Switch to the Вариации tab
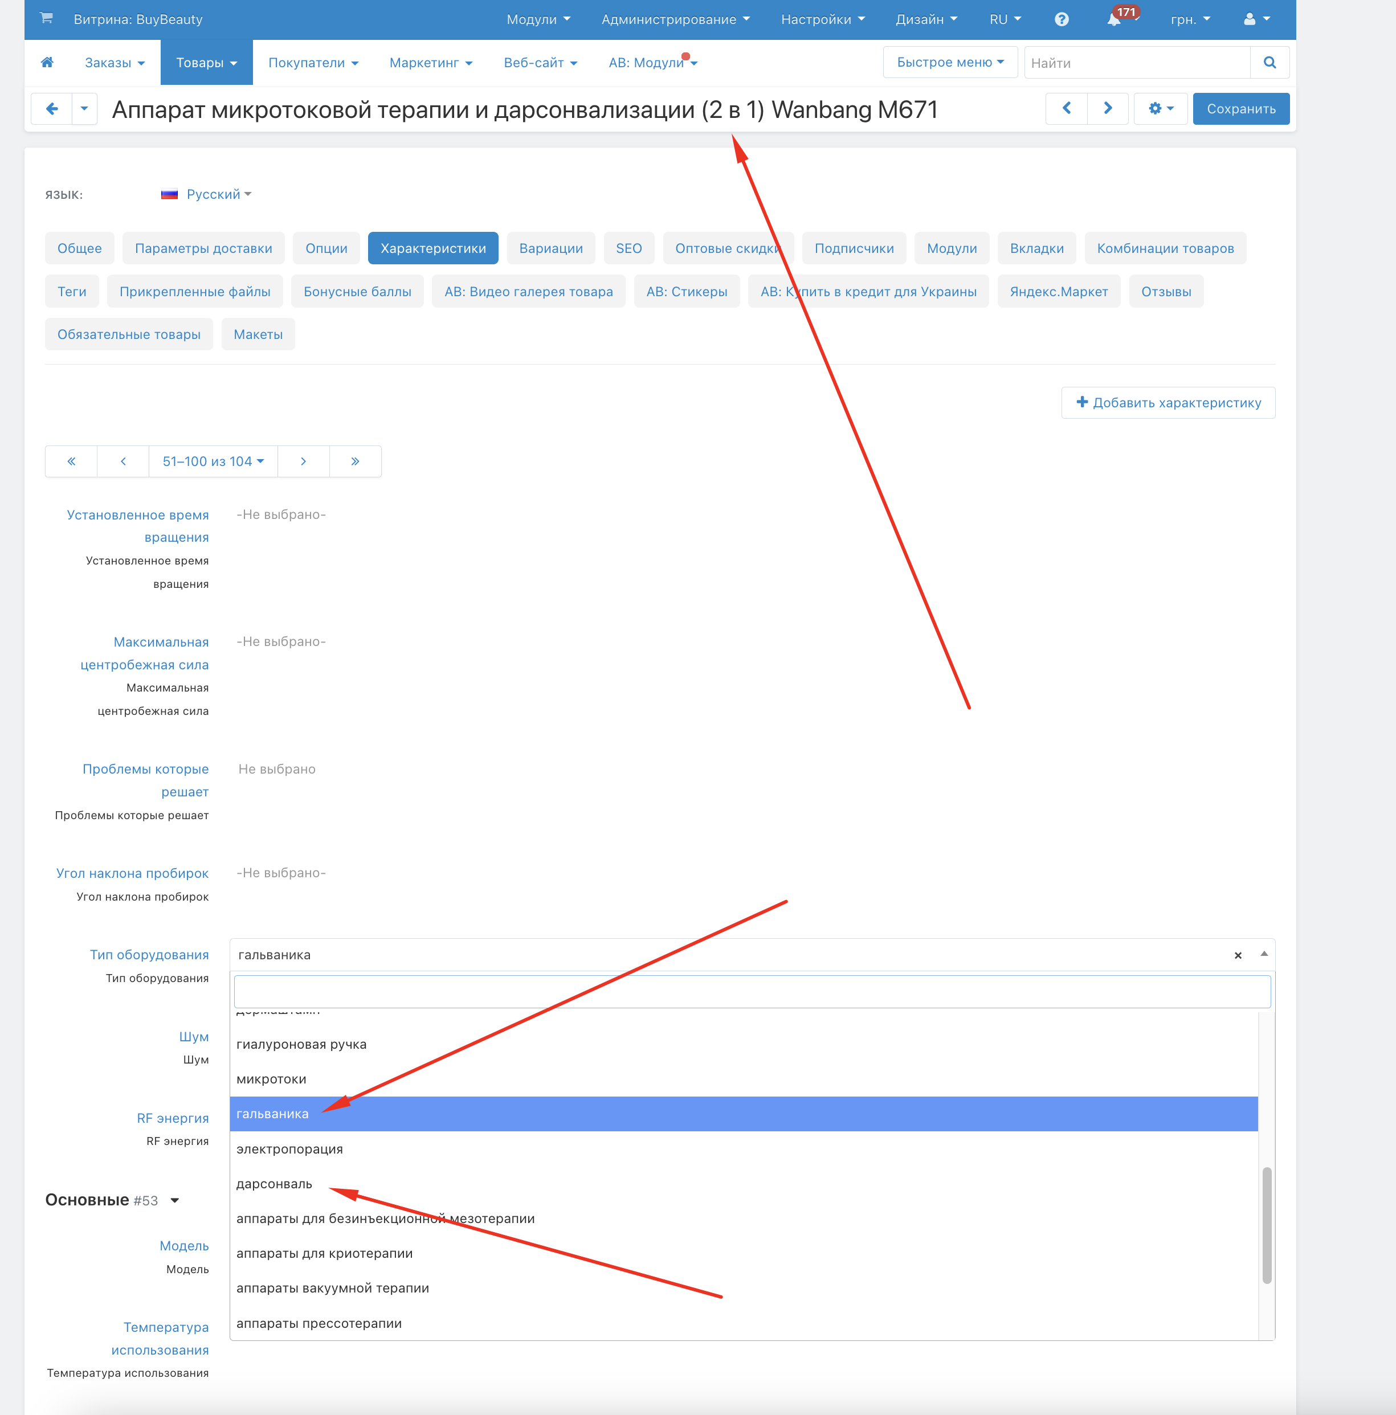 click(551, 248)
